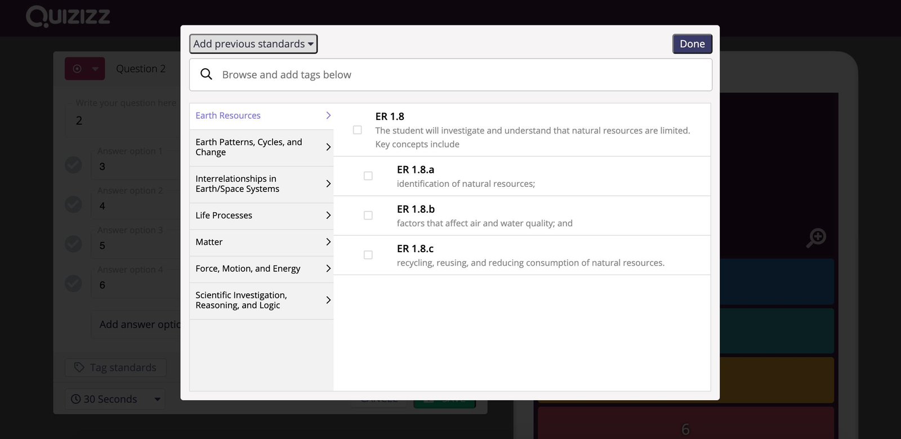Select the ER 1.8.c checkbox
This screenshot has height=439, width=901.
click(368, 255)
